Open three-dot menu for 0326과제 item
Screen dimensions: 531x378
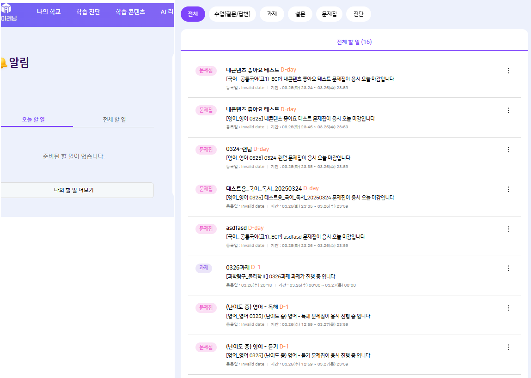(x=508, y=268)
